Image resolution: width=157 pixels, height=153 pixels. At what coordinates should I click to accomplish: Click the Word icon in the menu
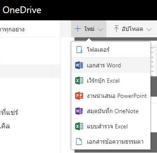79,65
